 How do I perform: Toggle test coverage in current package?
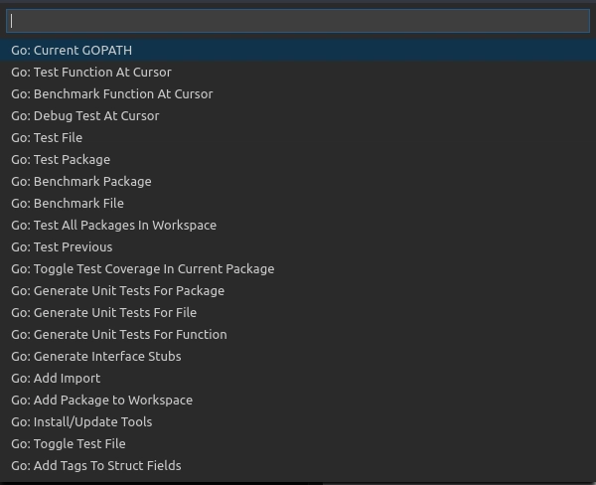click(x=298, y=269)
